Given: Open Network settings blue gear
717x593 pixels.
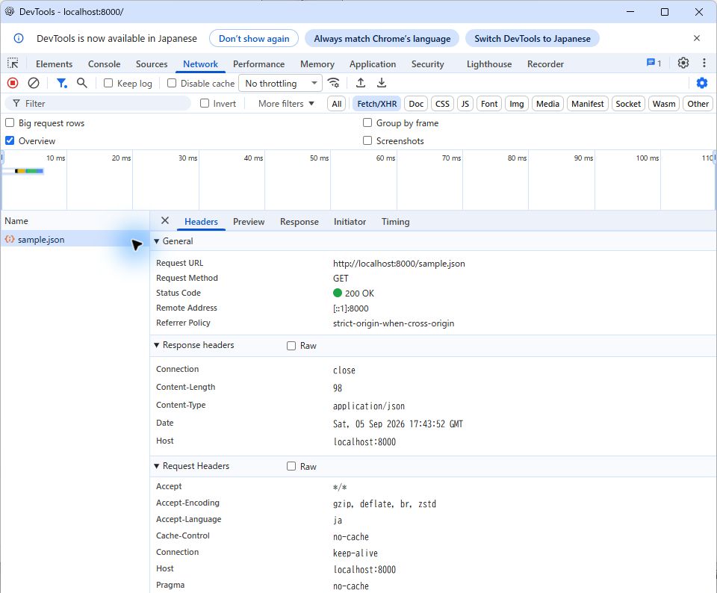Looking at the screenshot, I should [x=701, y=83].
